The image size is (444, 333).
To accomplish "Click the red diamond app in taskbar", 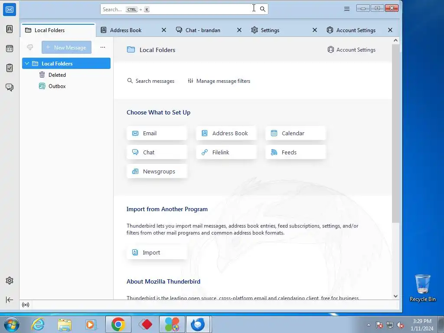I will pos(145,324).
